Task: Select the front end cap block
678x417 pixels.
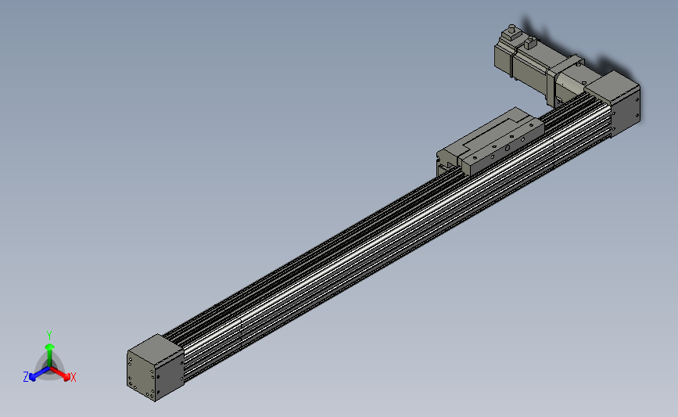Action: tap(156, 367)
